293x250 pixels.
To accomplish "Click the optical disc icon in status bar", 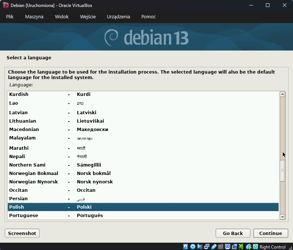I will (x=193, y=246).
